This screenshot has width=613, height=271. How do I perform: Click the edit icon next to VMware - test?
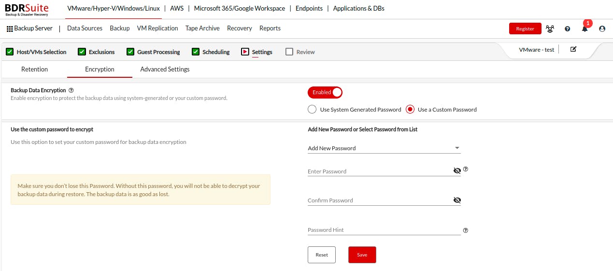coord(573,49)
